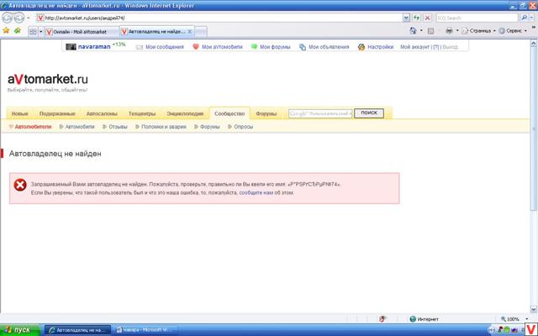Click Форумы link in yellow submenu

(210, 127)
